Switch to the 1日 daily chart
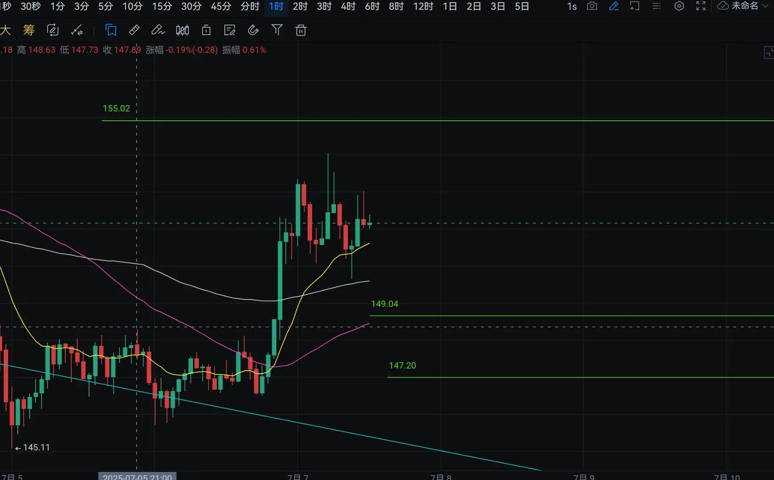774x480 pixels. click(450, 6)
